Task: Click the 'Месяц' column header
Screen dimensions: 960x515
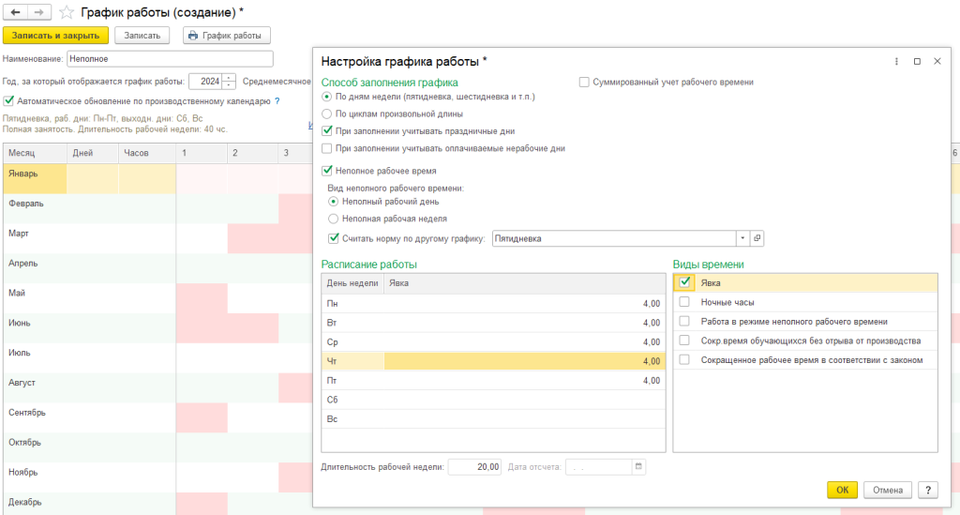Action: (x=34, y=153)
